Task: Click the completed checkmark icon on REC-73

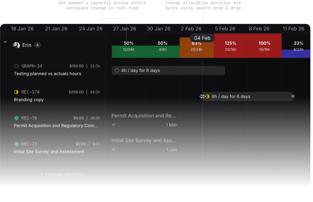Action: (x=16, y=144)
